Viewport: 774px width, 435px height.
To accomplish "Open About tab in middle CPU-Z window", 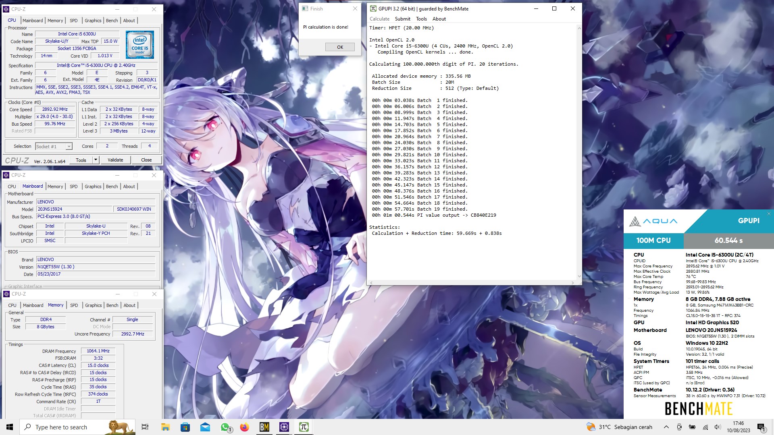I will coord(129,186).
